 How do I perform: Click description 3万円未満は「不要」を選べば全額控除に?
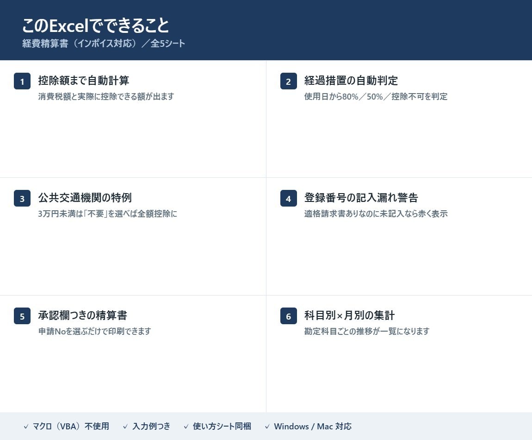coord(107,214)
